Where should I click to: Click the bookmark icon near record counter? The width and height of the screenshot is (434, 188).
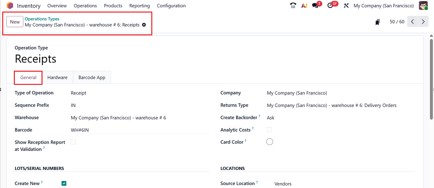378,22
